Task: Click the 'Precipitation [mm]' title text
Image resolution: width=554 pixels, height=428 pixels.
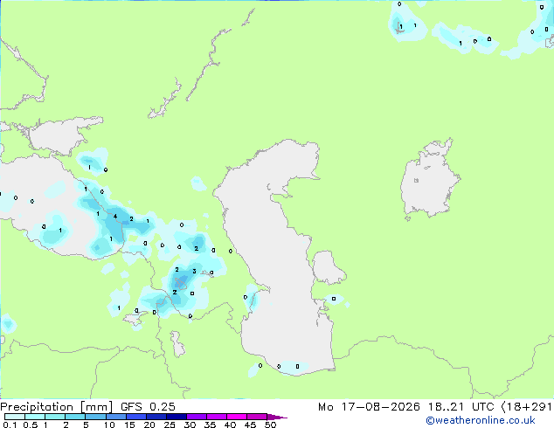Action: point(56,407)
